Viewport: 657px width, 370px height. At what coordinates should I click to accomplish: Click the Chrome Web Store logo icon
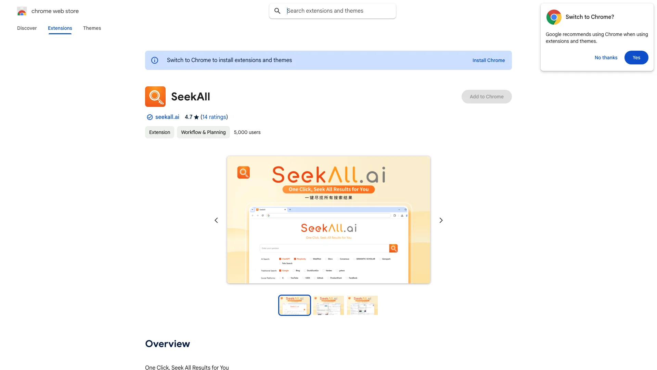tap(22, 11)
